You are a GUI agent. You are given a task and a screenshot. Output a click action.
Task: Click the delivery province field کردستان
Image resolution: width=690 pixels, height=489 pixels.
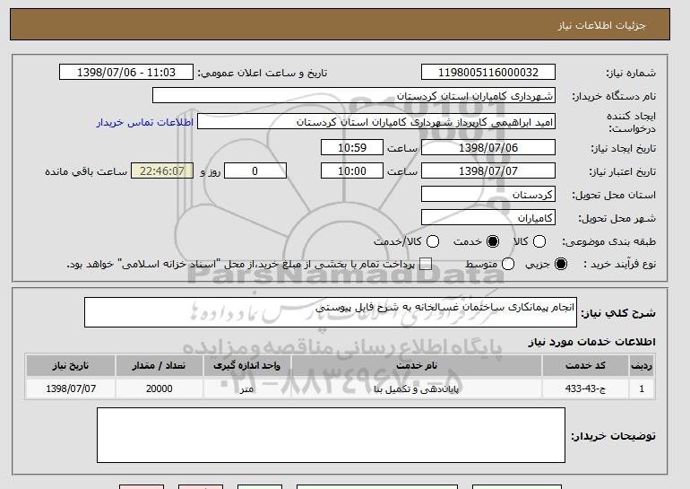488,194
